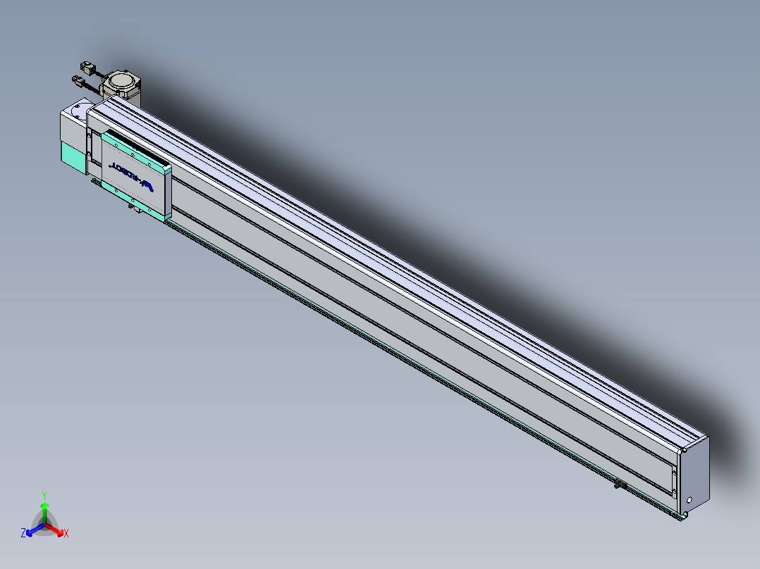Select the upper cable connector on the motor
The image size is (760, 569).
click(x=87, y=67)
